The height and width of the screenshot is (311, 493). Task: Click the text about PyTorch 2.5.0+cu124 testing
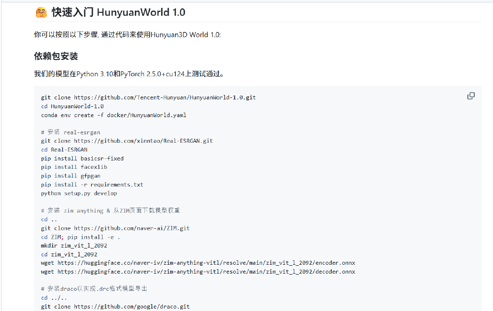pos(129,73)
